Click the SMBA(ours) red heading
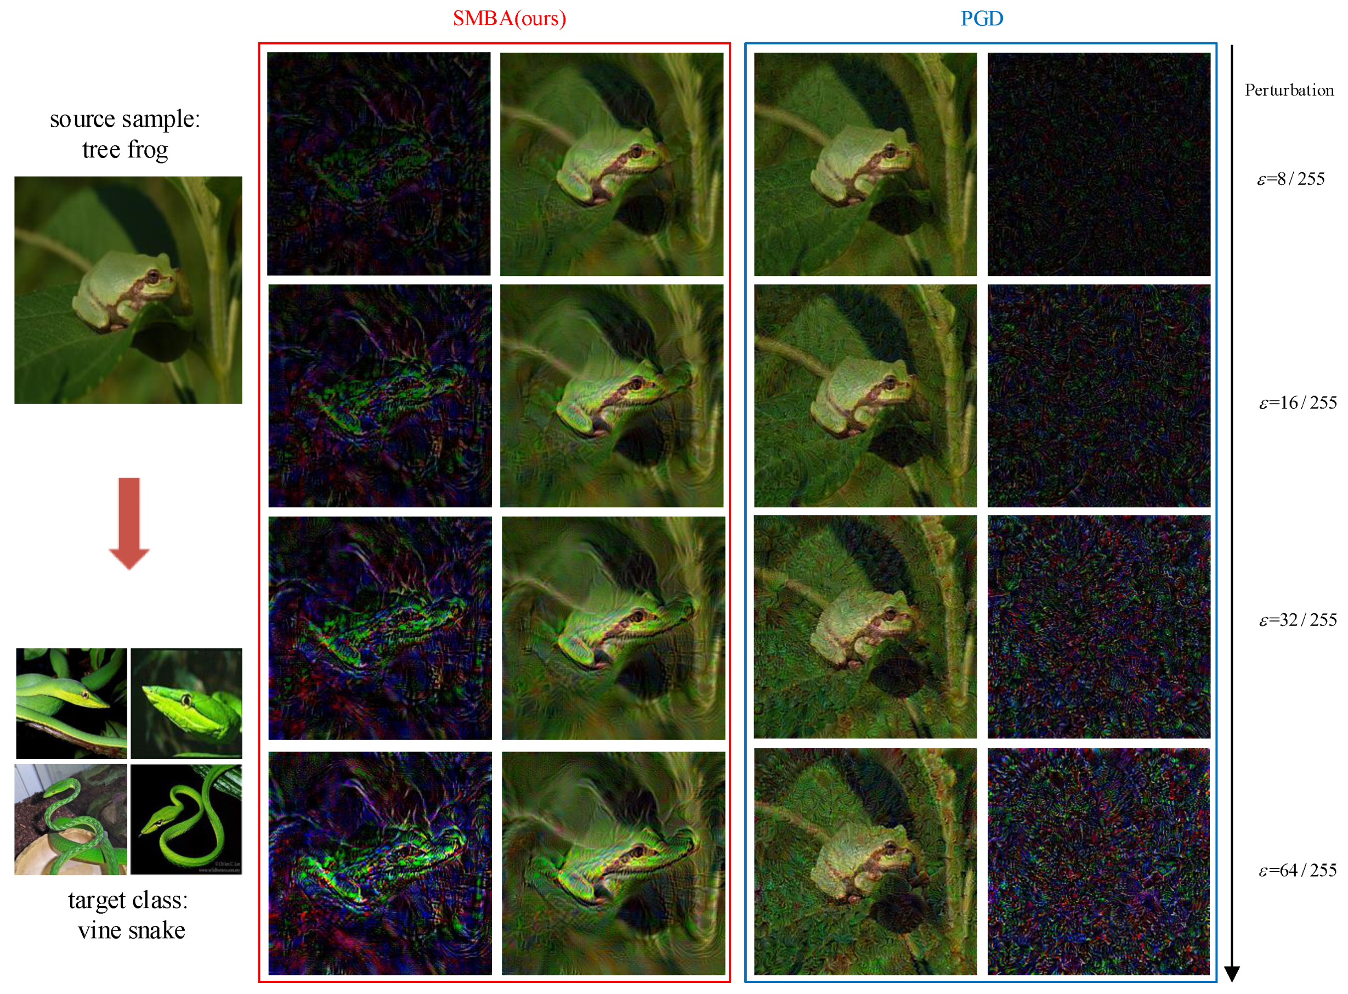Viewport: 1348px width, 994px height. (509, 18)
